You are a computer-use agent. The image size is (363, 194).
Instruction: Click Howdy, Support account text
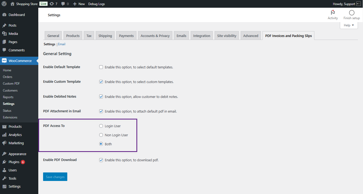click(x=344, y=4)
